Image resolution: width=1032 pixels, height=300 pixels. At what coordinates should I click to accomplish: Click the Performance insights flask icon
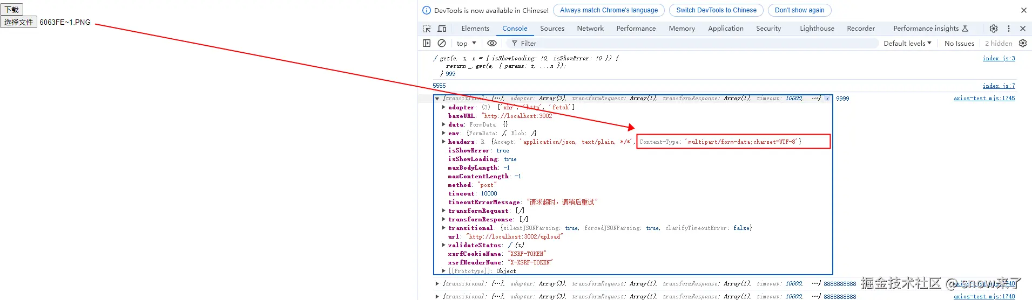pos(965,29)
